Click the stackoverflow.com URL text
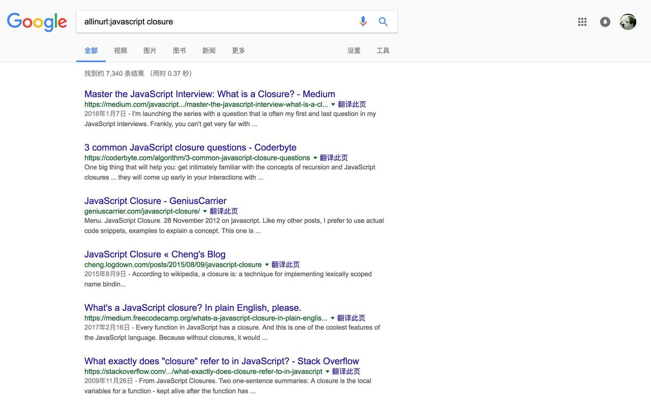Viewport: 651px width, 407px height. [x=203, y=371]
